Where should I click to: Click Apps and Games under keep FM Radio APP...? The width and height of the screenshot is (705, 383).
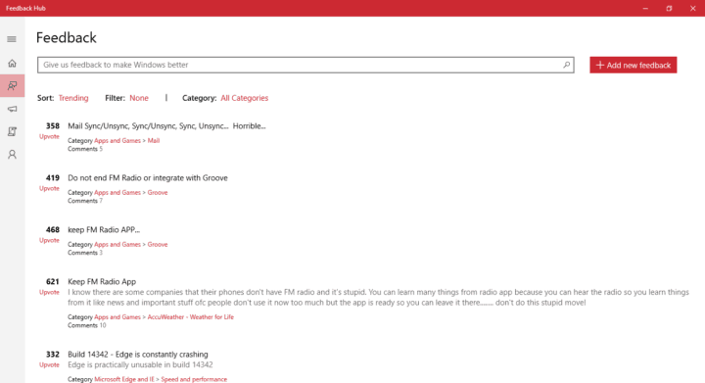[117, 245]
